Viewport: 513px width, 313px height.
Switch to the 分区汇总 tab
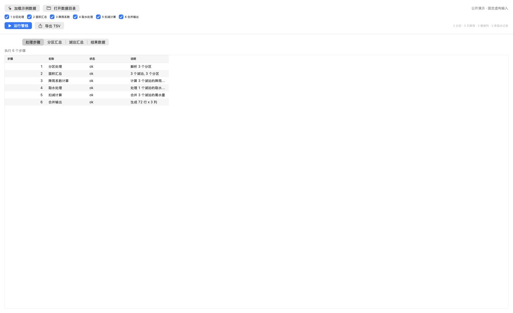(55, 42)
